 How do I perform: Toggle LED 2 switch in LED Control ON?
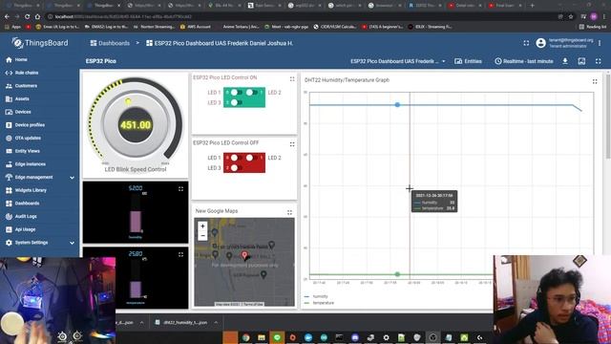pyautogui.click(x=251, y=93)
